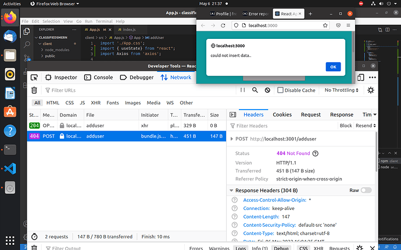Open help for Access-Control-Allow-Origin header
401x250 pixels.
pos(234,200)
